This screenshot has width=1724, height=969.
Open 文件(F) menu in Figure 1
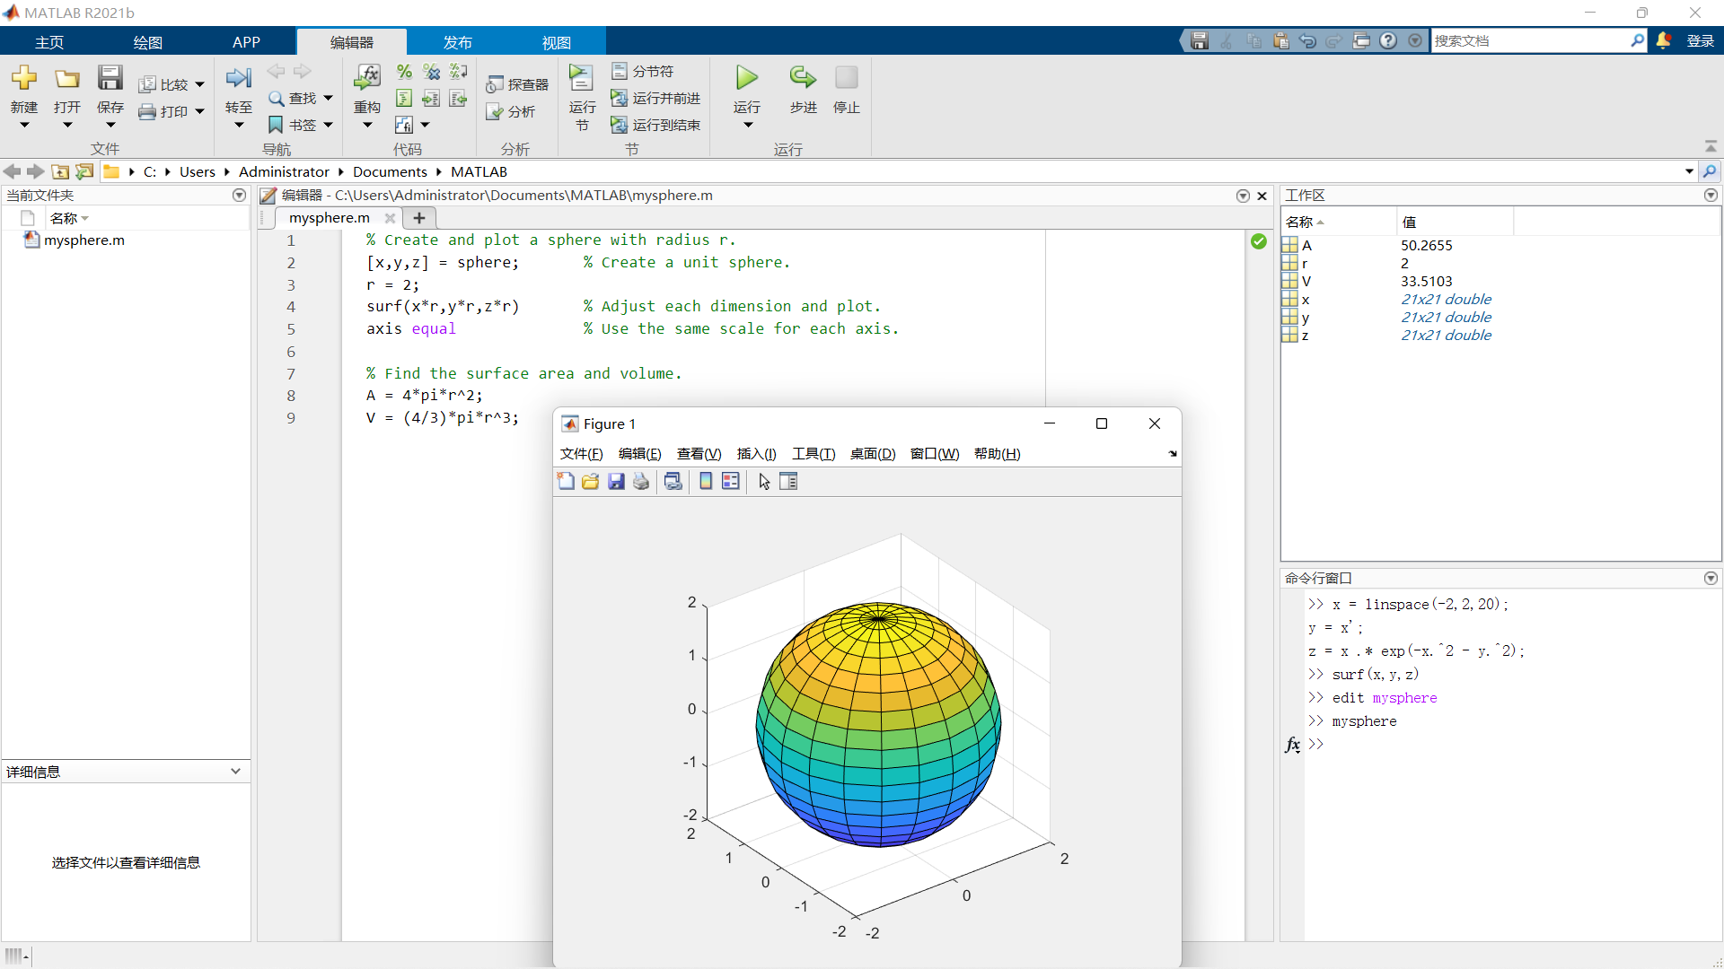pyautogui.click(x=582, y=454)
